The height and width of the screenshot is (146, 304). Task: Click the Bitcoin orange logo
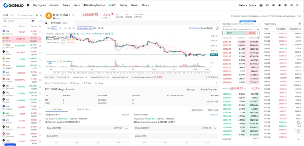click(x=49, y=16)
